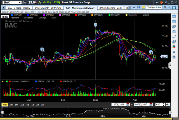Switch to BAC 1 Month 30 Minute tab
This screenshot has width=179, height=120.
coord(48,8)
